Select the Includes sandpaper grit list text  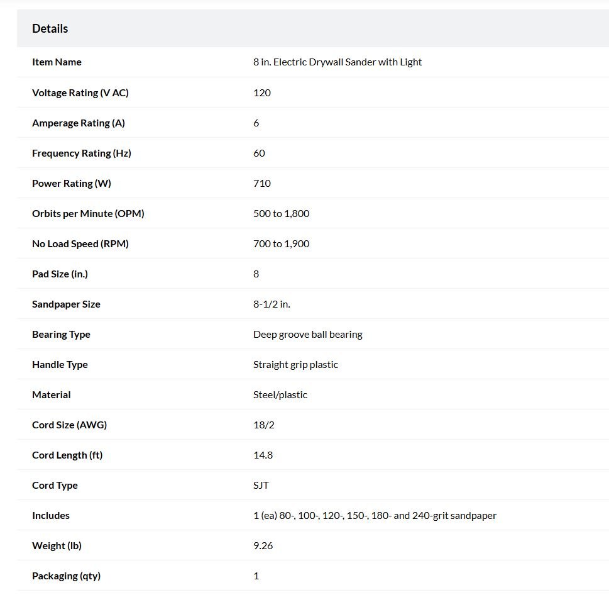(375, 516)
